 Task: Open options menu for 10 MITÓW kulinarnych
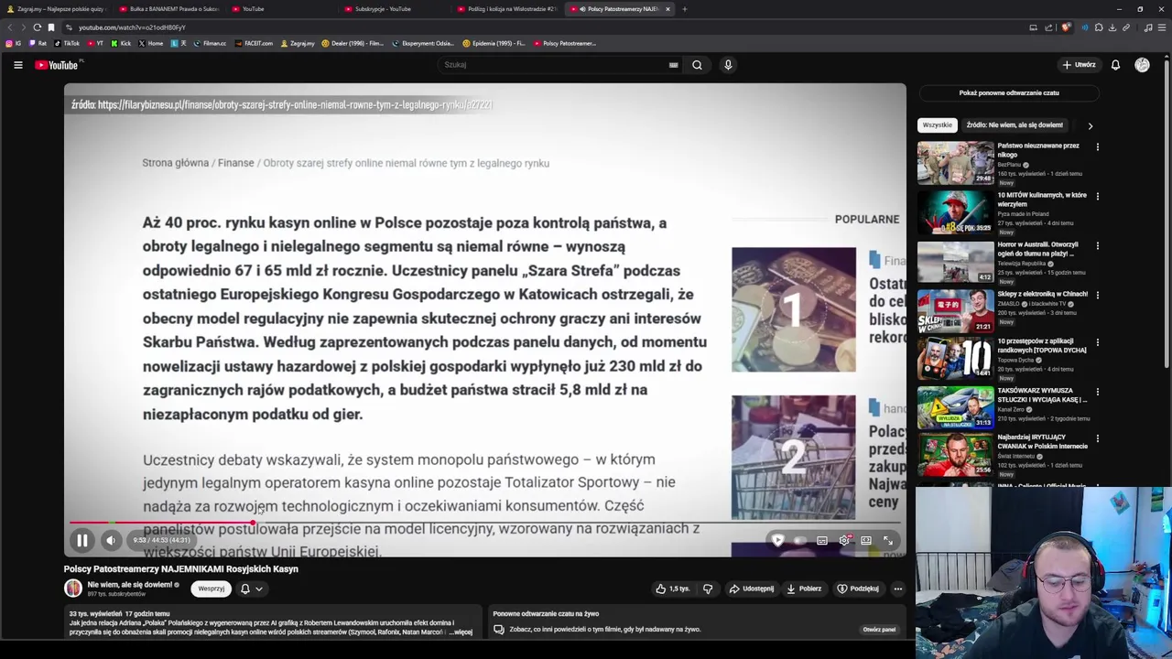[1098, 196]
